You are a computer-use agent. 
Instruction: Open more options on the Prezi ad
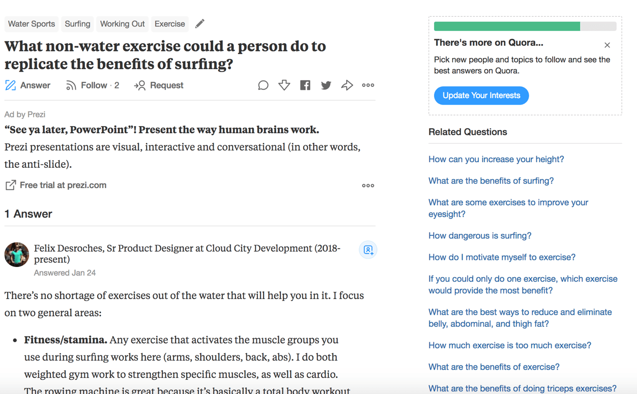click(x=368, y=185)
